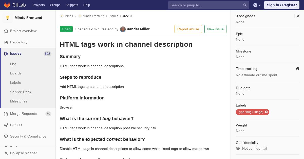The image size is (304, 159).
Task: Click the Collapse sidebar chevrons icon
Action: coord(6,153)
